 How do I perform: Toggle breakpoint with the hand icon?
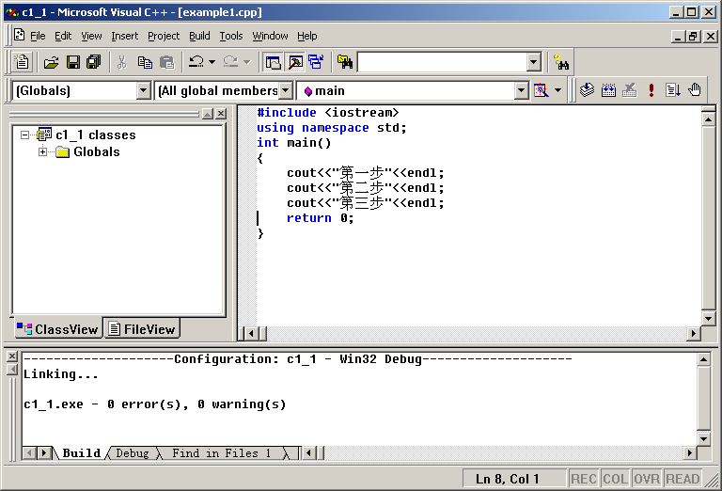[x=695, y=90]
